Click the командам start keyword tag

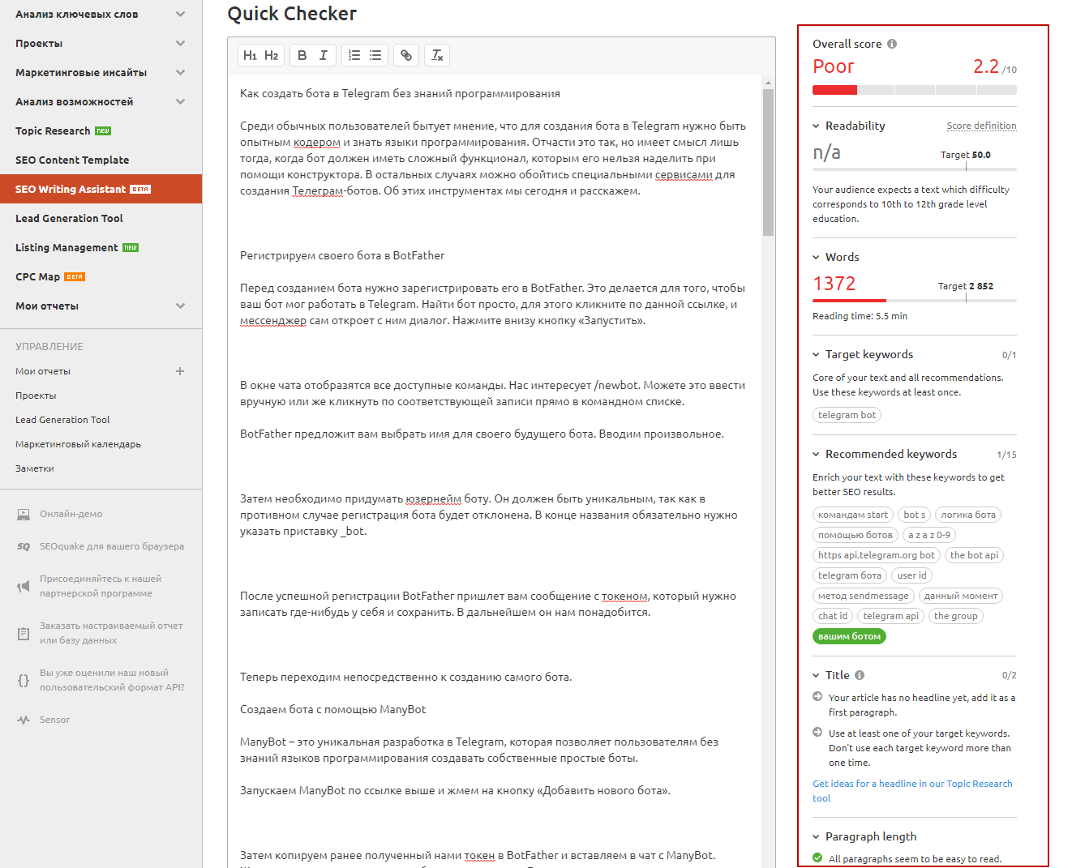pyautogui.click(x=853, y=515)
